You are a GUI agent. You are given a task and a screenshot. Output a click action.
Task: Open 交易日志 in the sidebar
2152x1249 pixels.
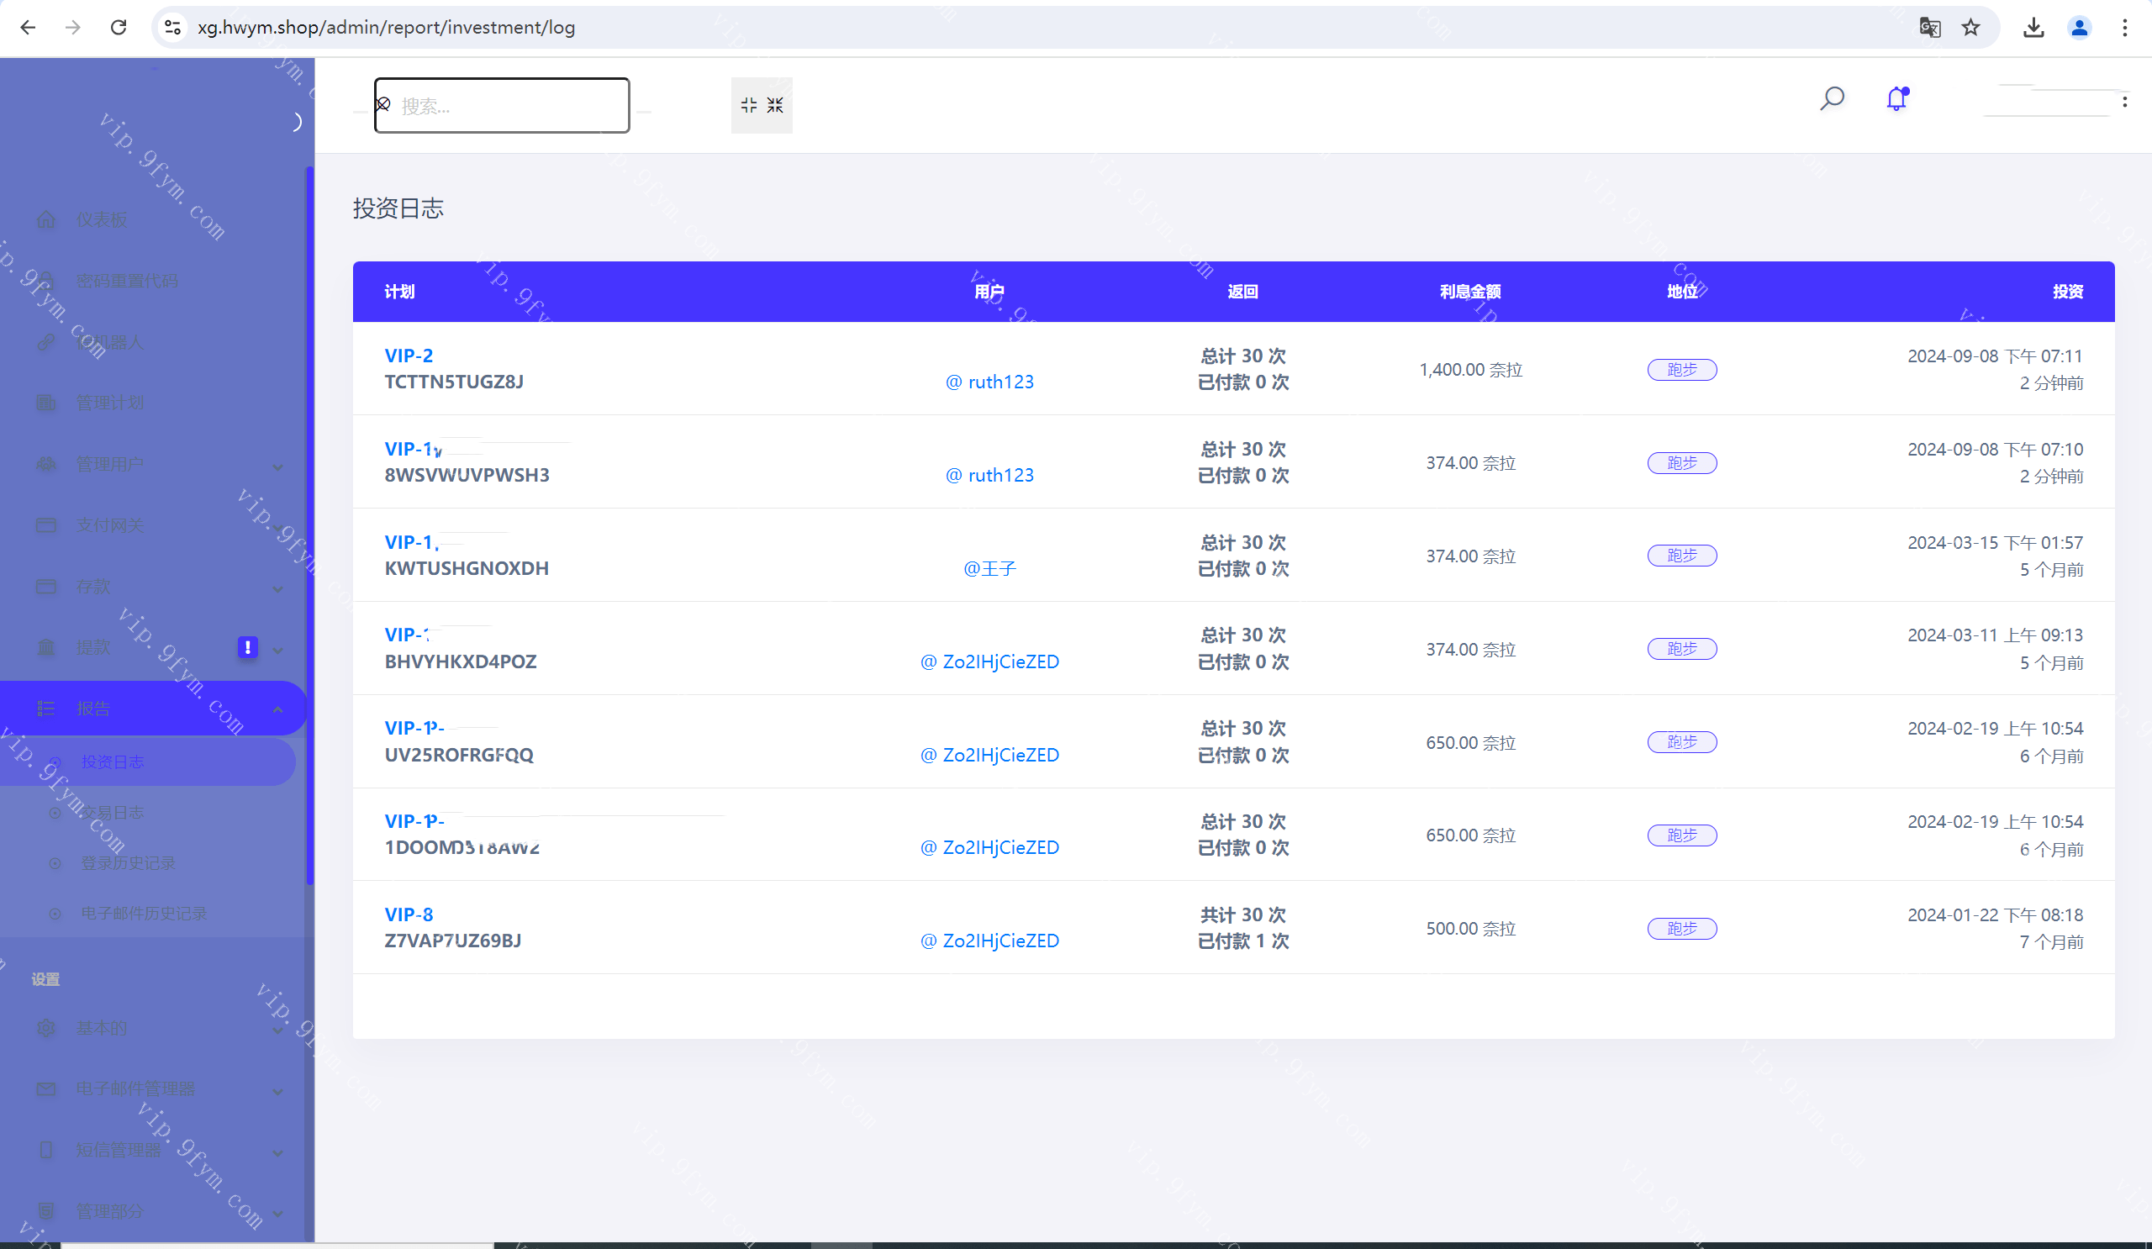[x=112, y=812]
